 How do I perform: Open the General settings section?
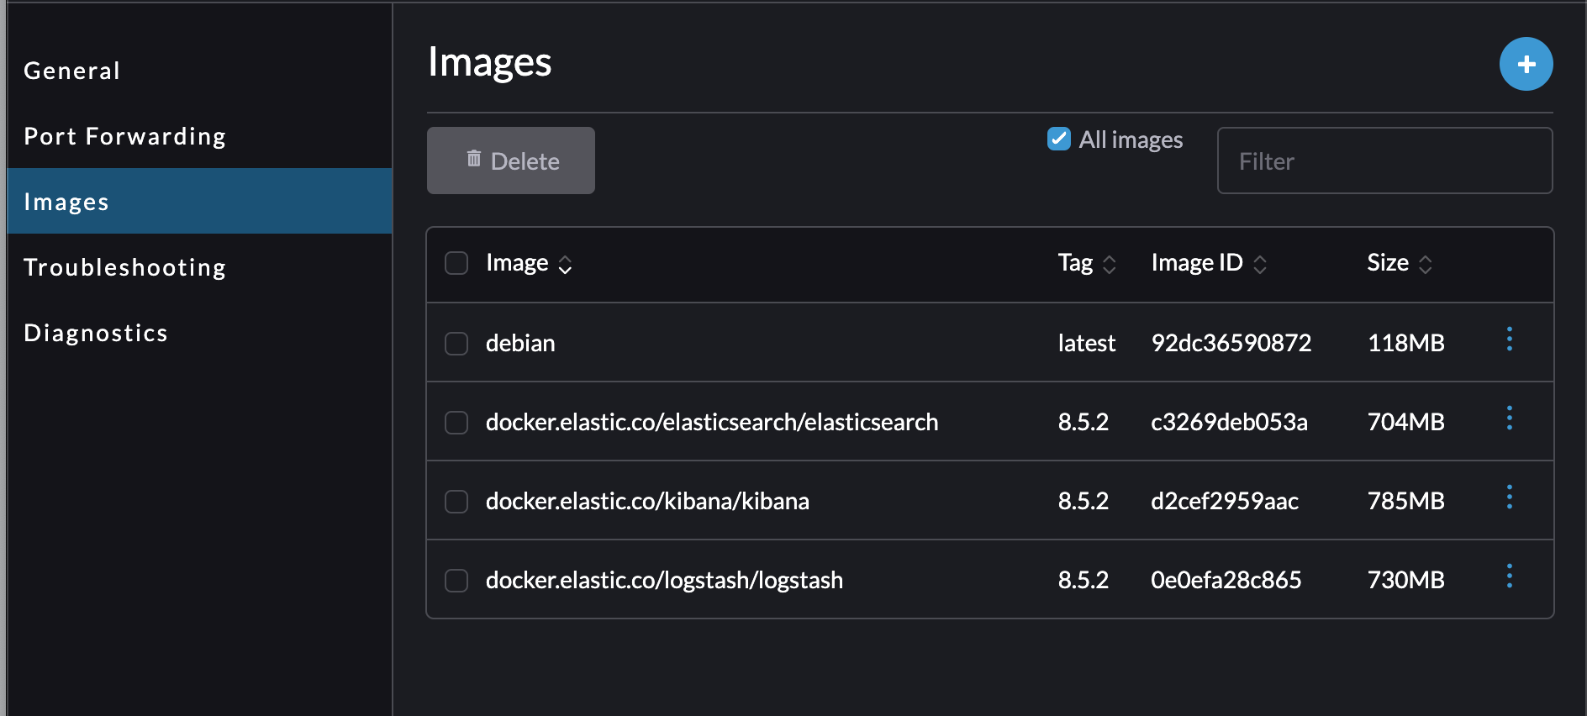point(199,71)
